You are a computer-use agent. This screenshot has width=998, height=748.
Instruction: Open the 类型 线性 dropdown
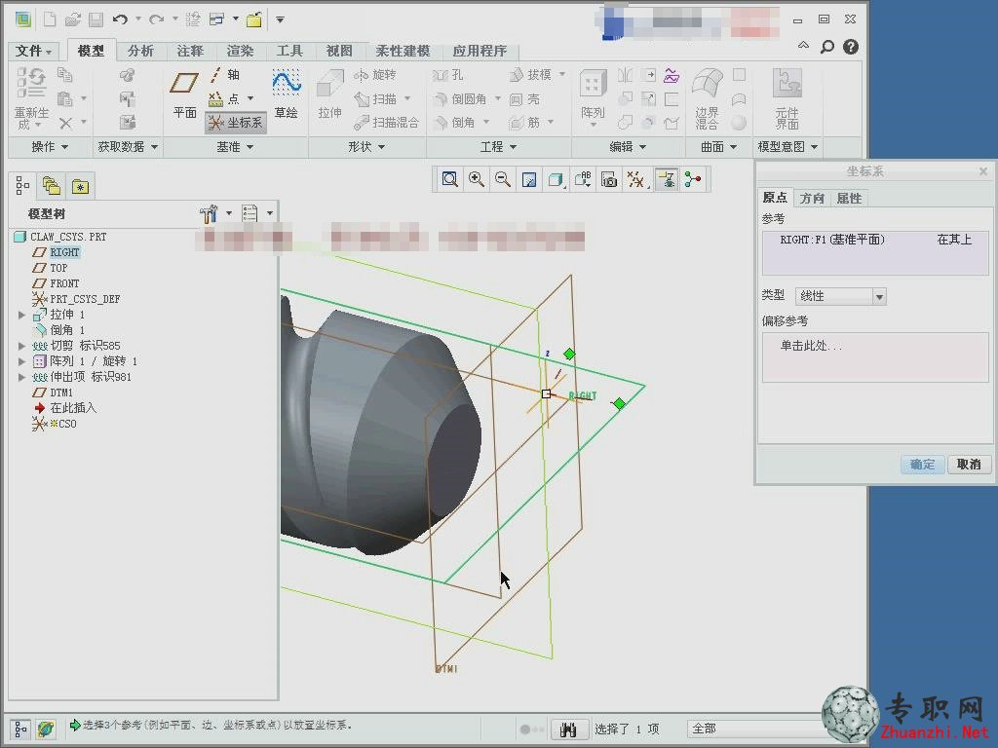point(840,296)
